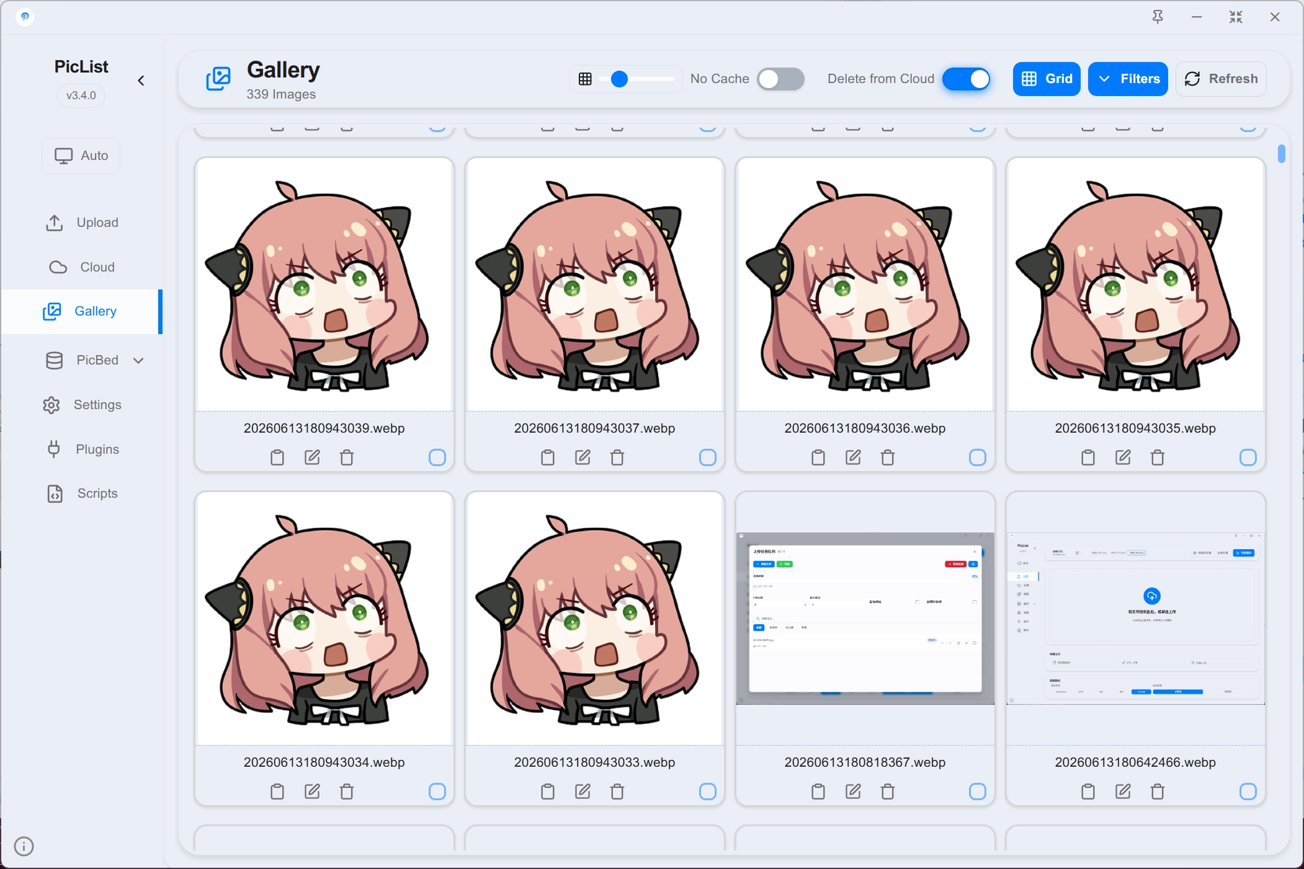Image resolution: width=1304 pixels, height=869 pixels.
Task: Select Gallery in the sidebar
Action: (x=82, y=311)
